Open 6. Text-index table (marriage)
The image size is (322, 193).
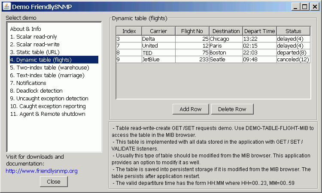pos(54,75)
